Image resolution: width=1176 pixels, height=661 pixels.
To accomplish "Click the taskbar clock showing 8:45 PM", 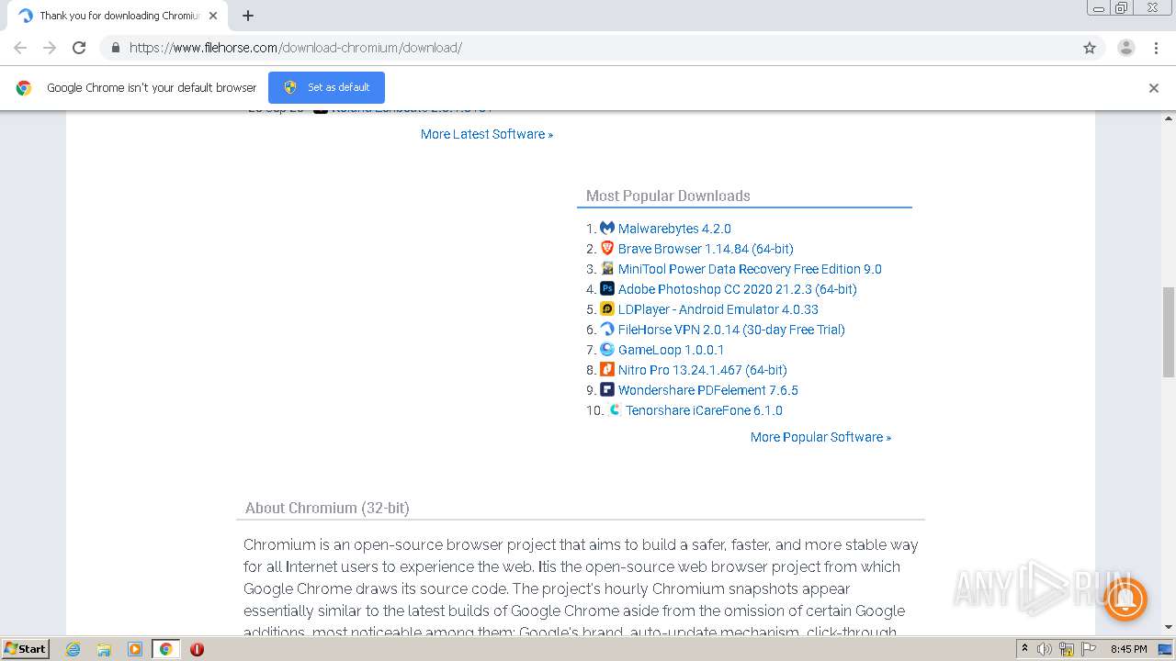I will (1128, 649).
